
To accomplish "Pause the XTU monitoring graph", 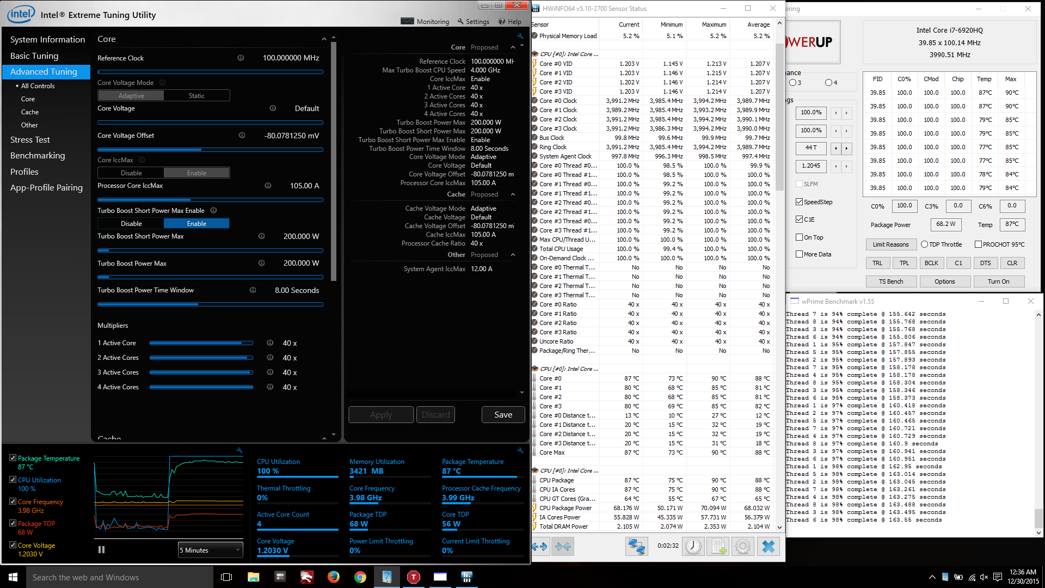I will point(101,550).
